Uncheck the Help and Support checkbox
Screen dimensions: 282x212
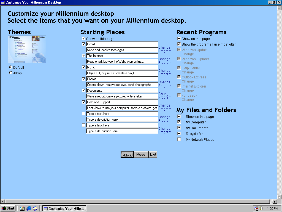point(83,102)
